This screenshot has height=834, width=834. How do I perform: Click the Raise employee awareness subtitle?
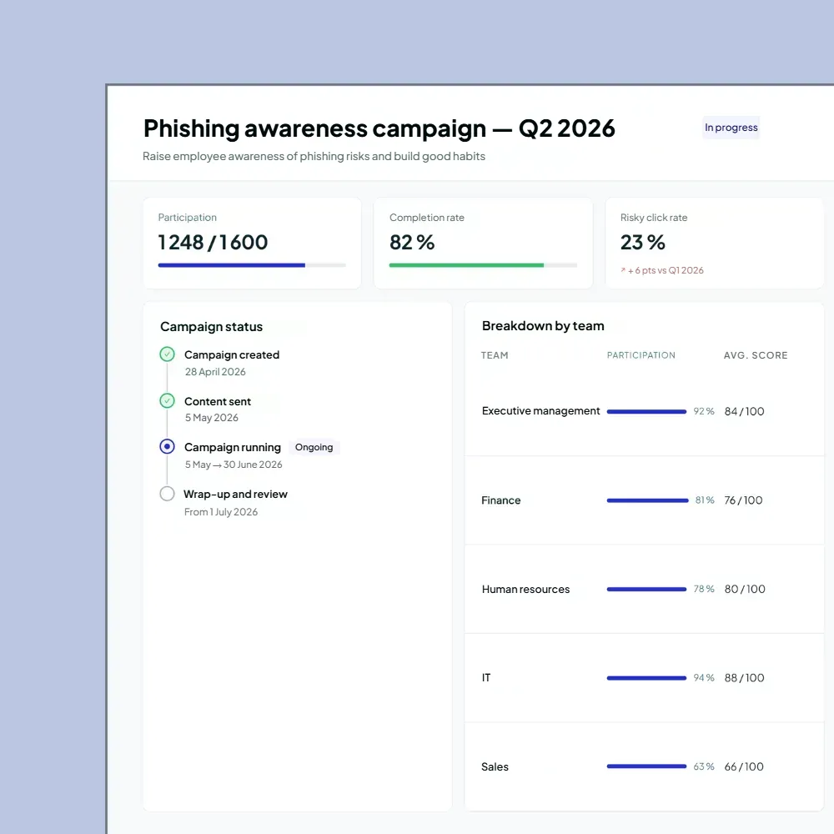click(314, 157)
